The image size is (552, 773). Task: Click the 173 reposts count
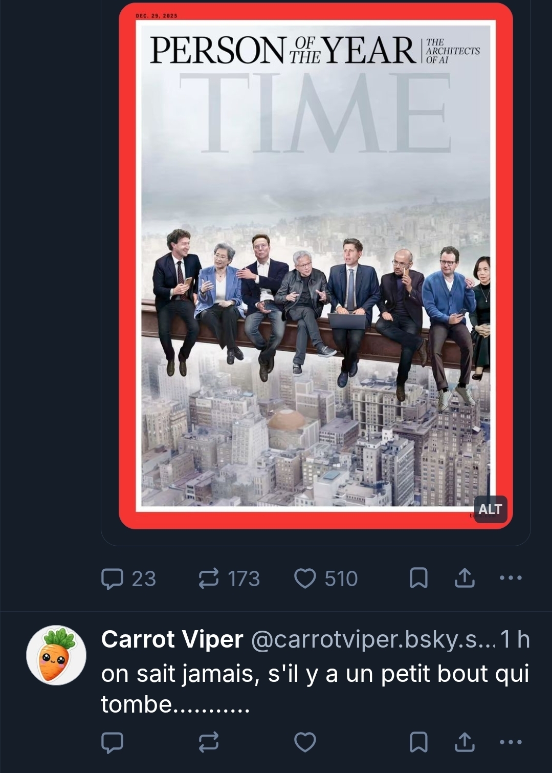tap(244, 579)
